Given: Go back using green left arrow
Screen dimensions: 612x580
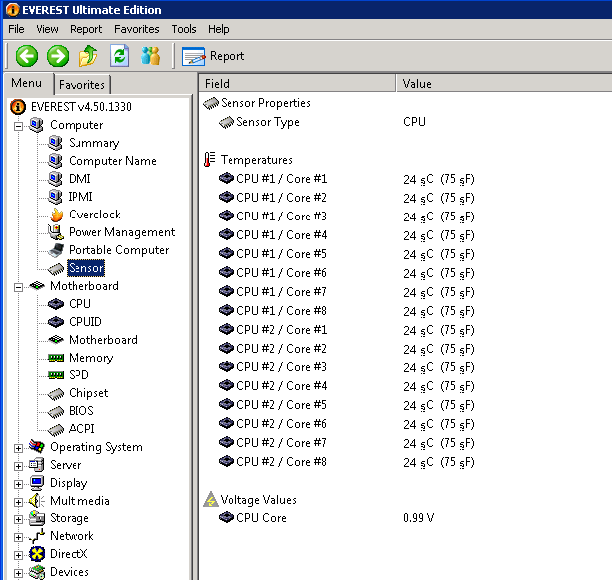Looking at the screenshot, I should point(27,56).
